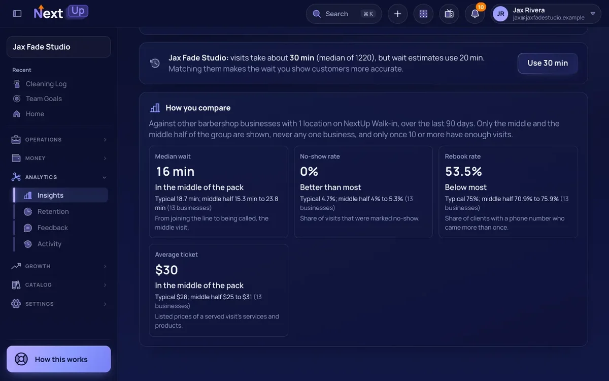Click the Median wait 16 min card
Screen dimensions: 609x381
(219, 192)
